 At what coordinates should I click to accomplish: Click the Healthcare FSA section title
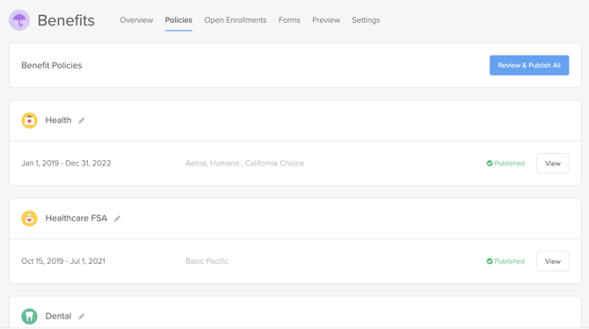pos(76,218)
